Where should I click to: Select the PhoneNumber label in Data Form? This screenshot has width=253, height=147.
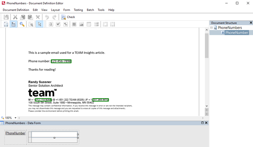click(x=15, y=133)
